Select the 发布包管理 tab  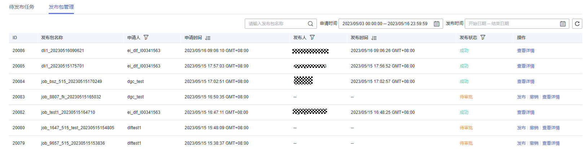pos(61,7)
